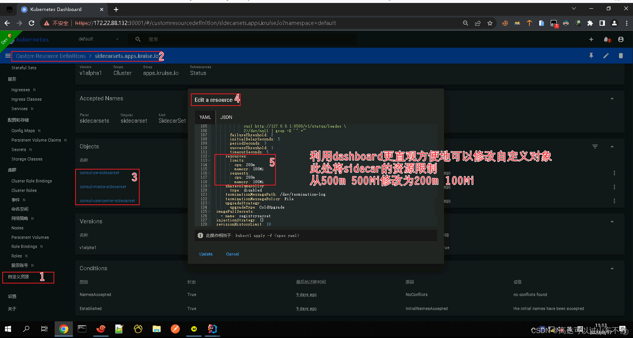Click the search magnifier icon in header
The image size is (633, 338).
click(138, 39)
